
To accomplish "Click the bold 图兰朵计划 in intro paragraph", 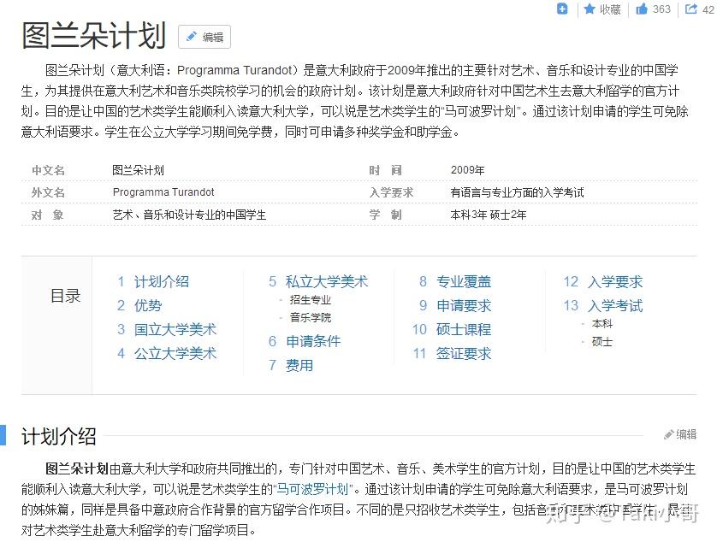I will coord(77,468).
